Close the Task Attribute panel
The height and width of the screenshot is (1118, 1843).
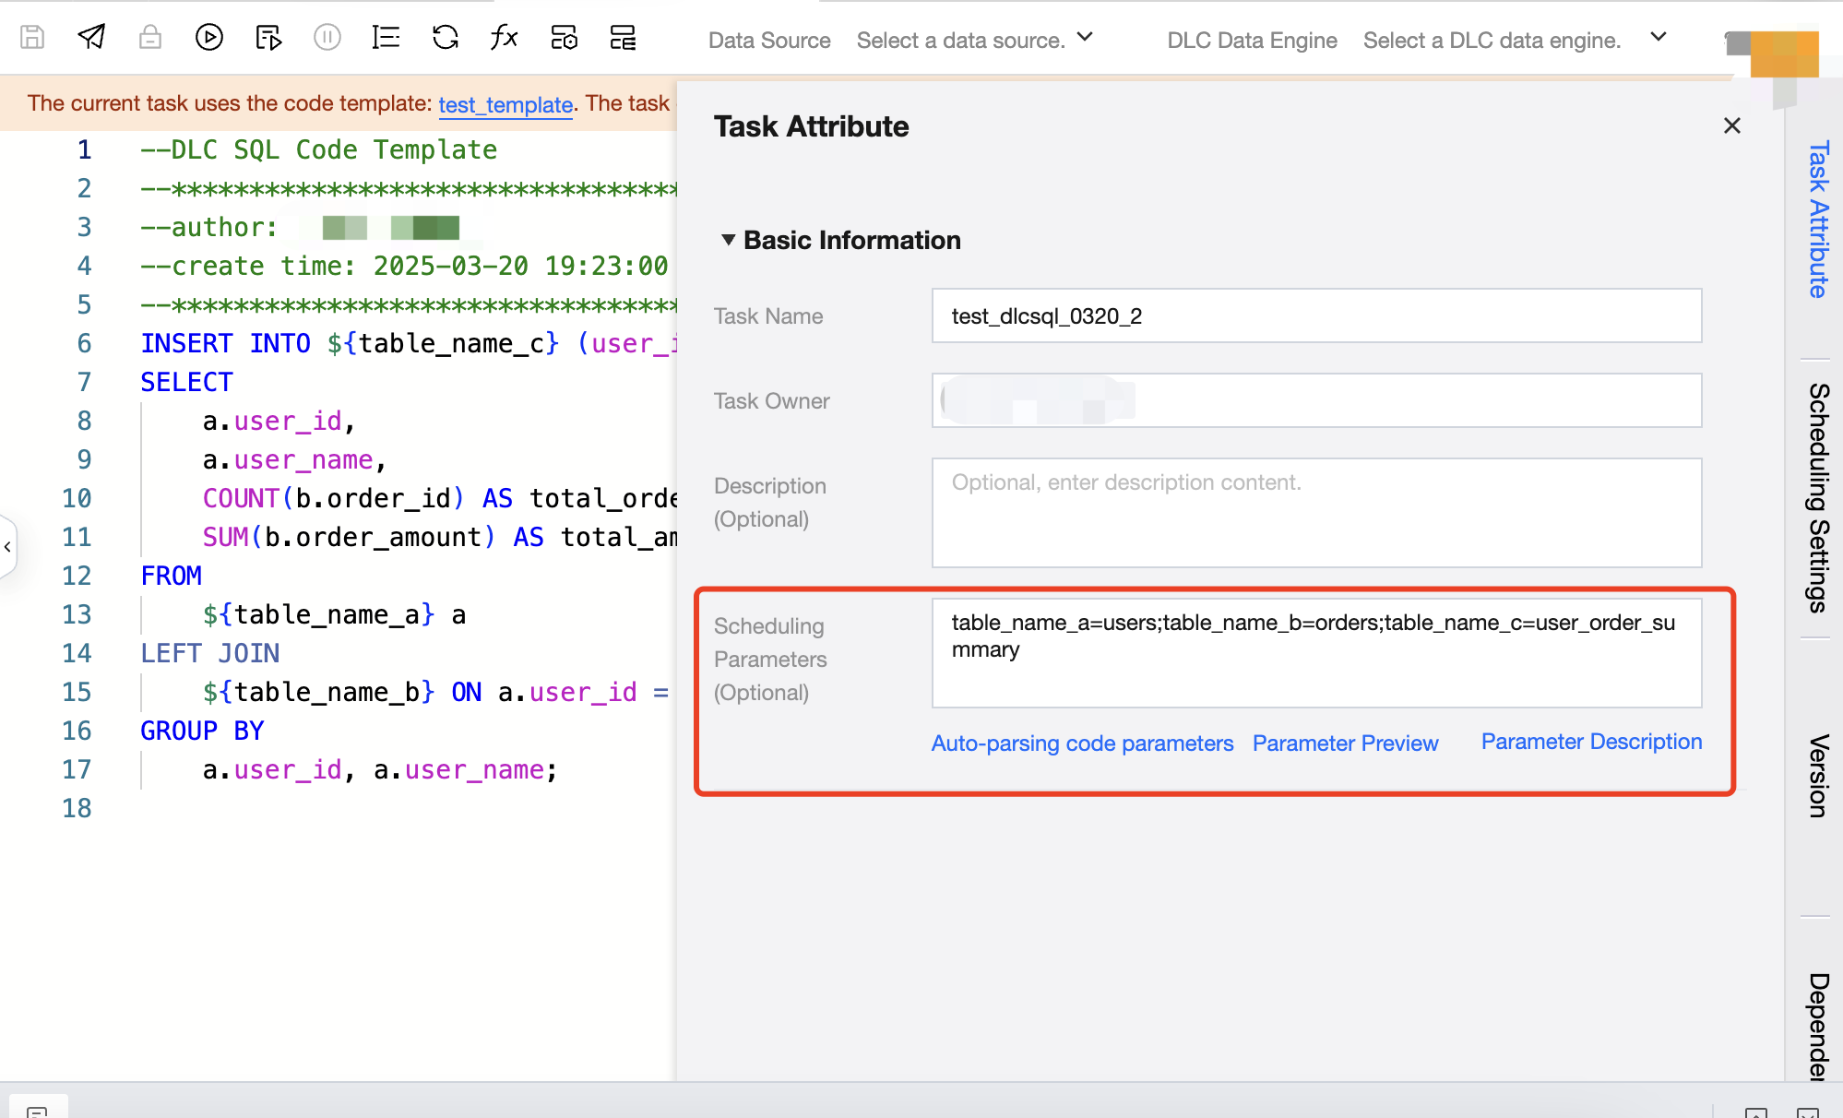tap(1731, 125)
